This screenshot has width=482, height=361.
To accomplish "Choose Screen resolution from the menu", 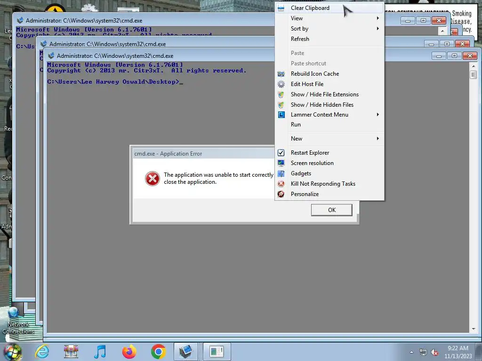I will tap(329, 163).
